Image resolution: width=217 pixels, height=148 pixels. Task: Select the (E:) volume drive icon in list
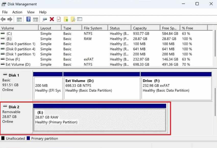click(3, 39)
